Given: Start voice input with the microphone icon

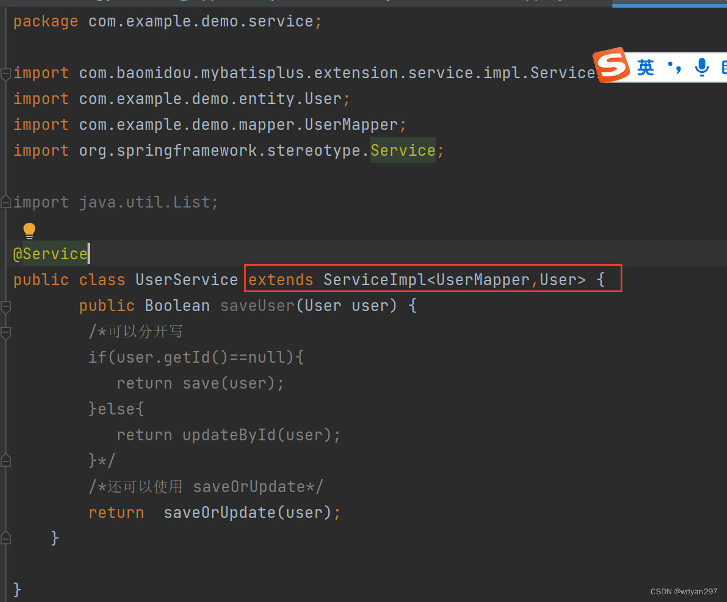Looking at the screenshot, I should point(701,67).
